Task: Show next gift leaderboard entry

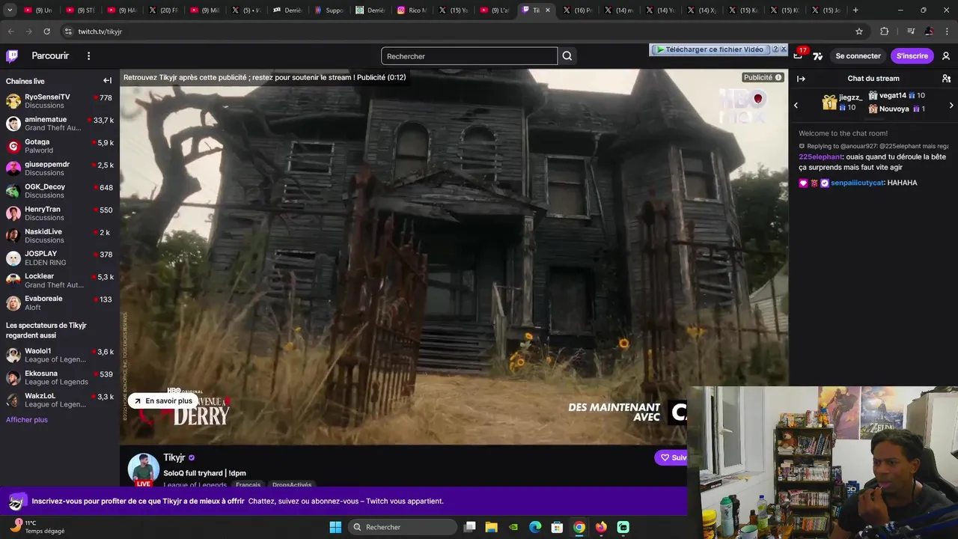Action: coord(951,106)
